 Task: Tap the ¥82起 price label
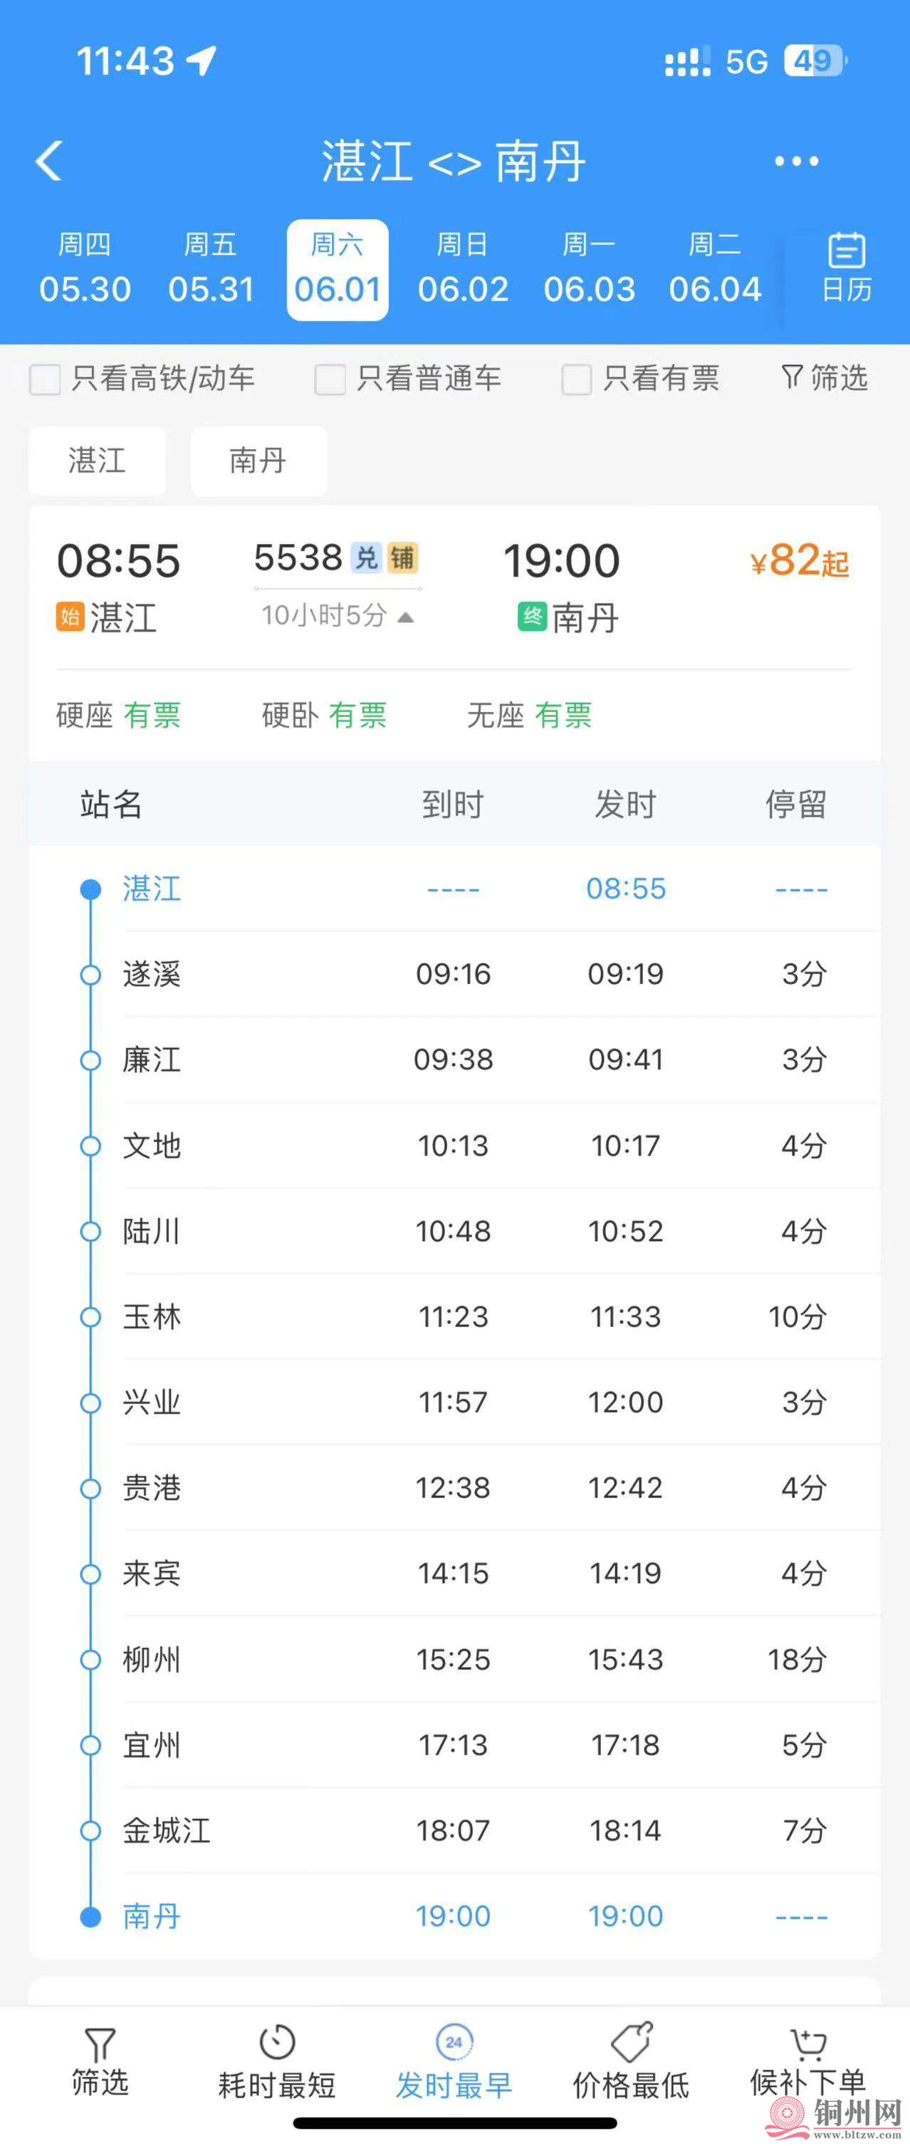[799, 560]
